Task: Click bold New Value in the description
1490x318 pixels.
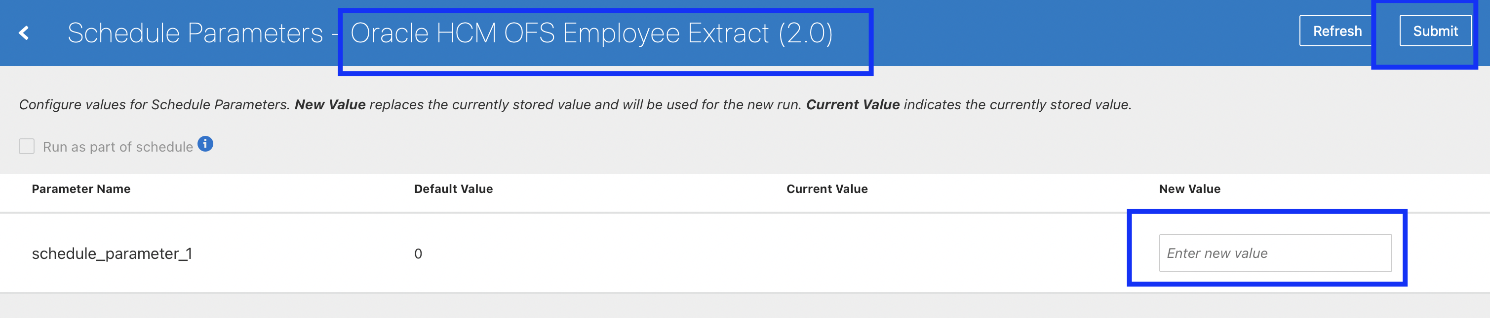Action: click(330, 104)
